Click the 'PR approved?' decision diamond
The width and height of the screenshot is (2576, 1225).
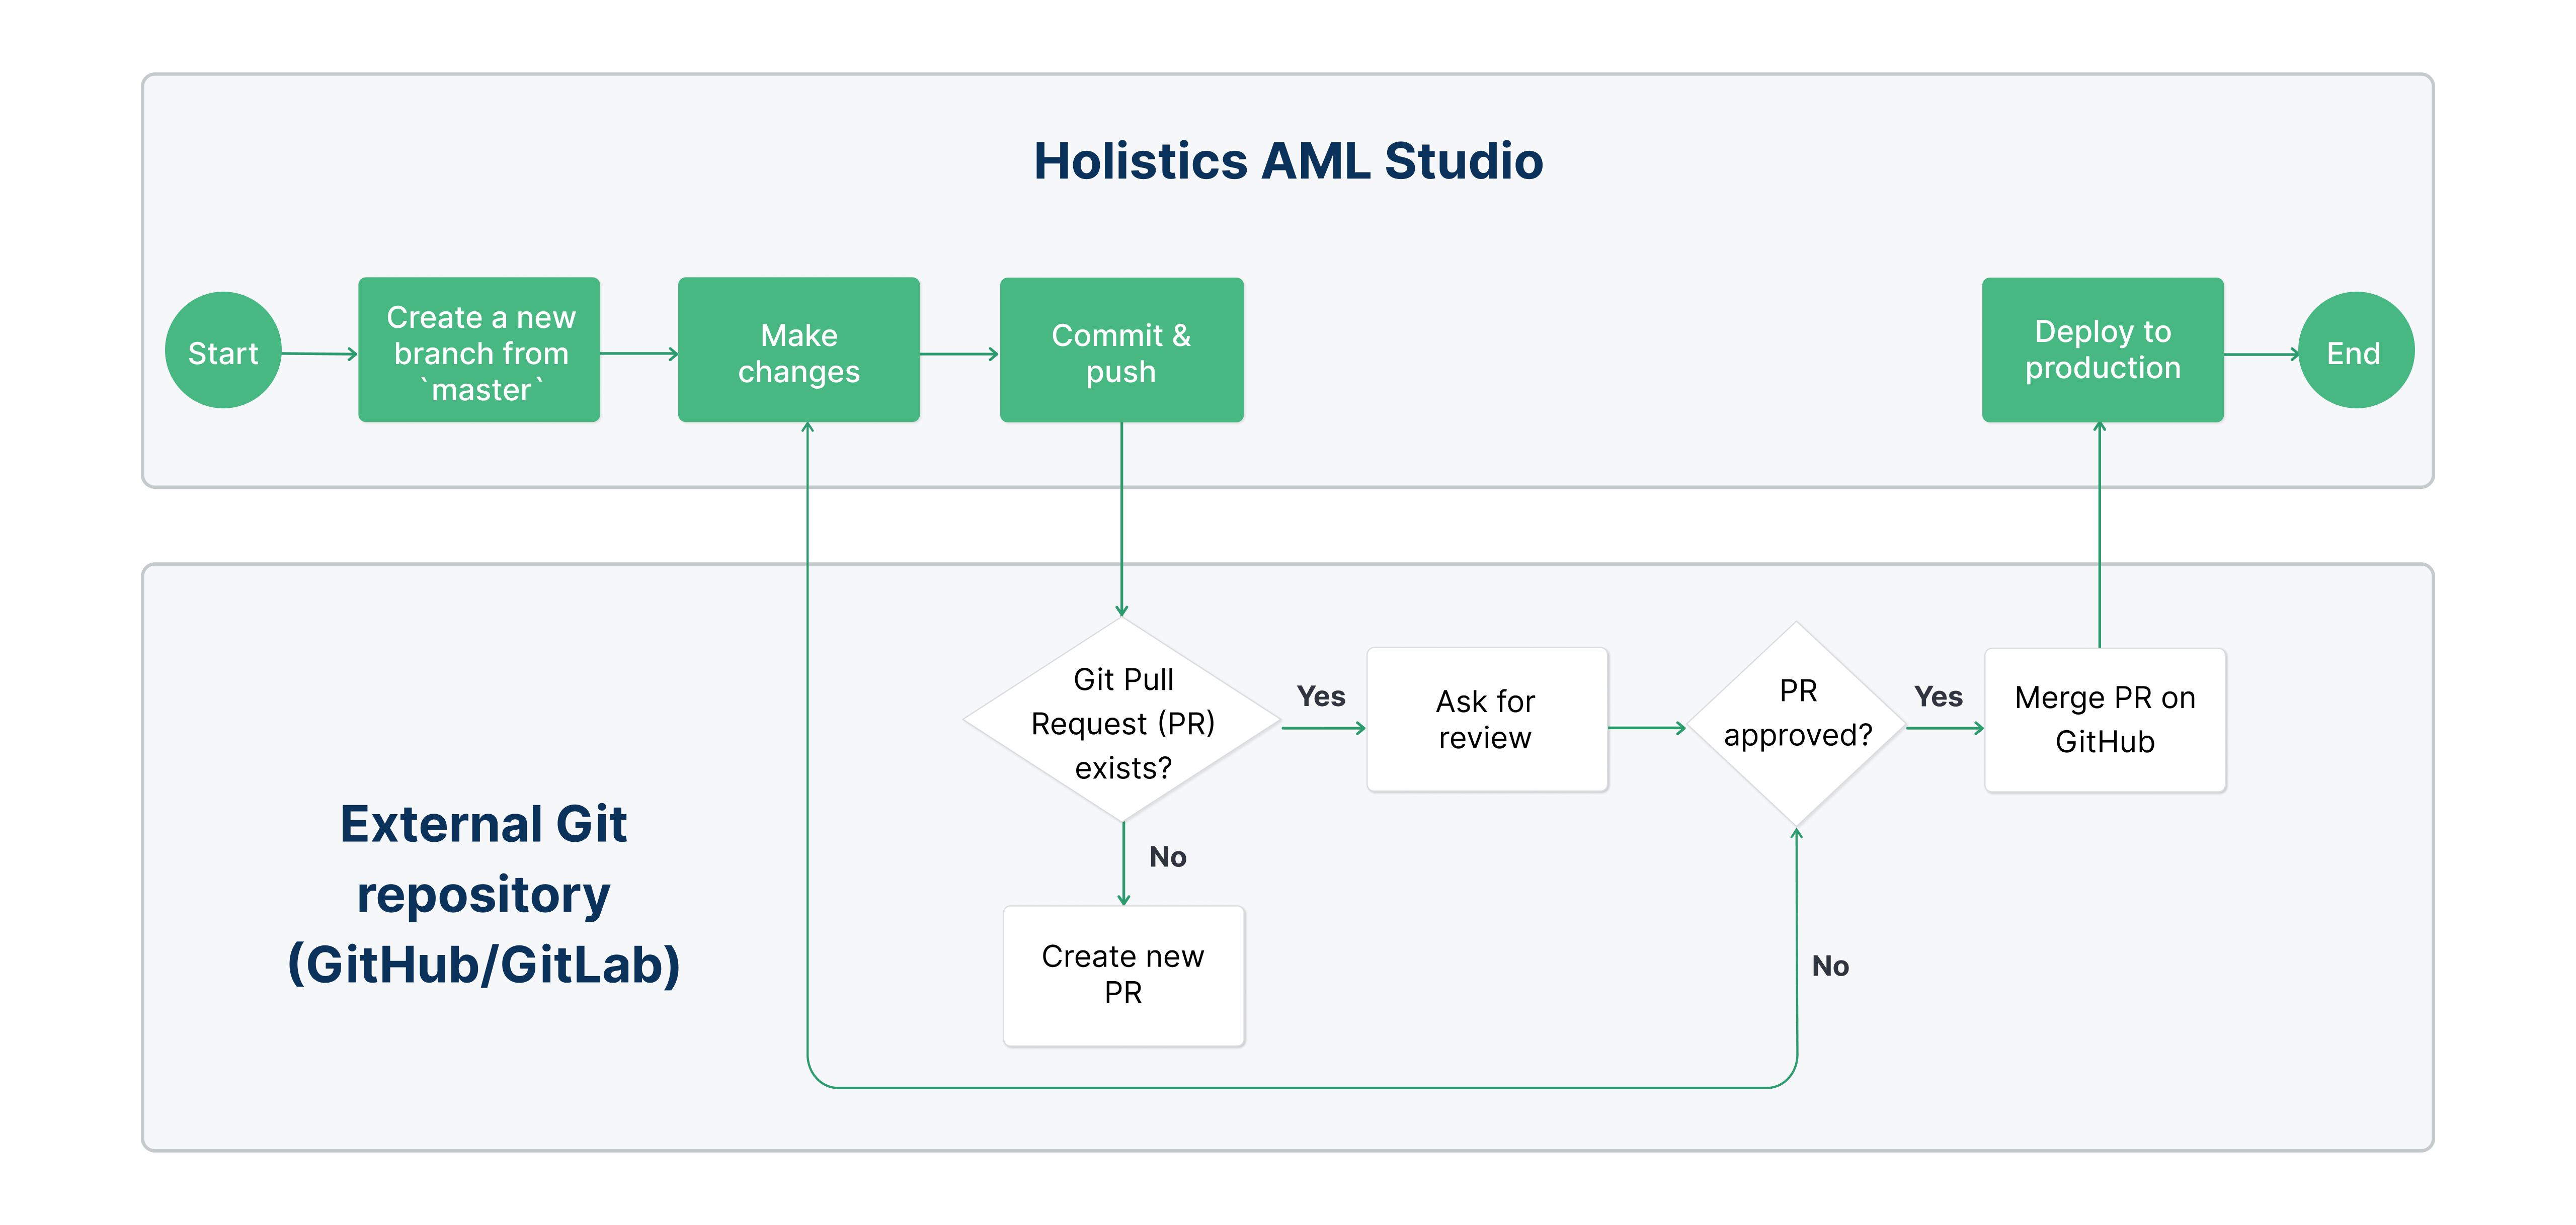1796,723
